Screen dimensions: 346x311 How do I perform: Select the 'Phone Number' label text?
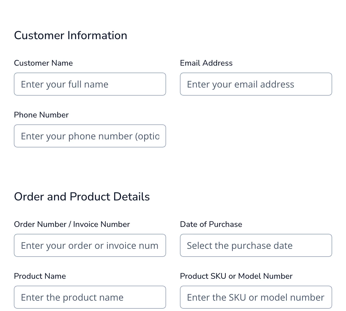coord(41,115)
